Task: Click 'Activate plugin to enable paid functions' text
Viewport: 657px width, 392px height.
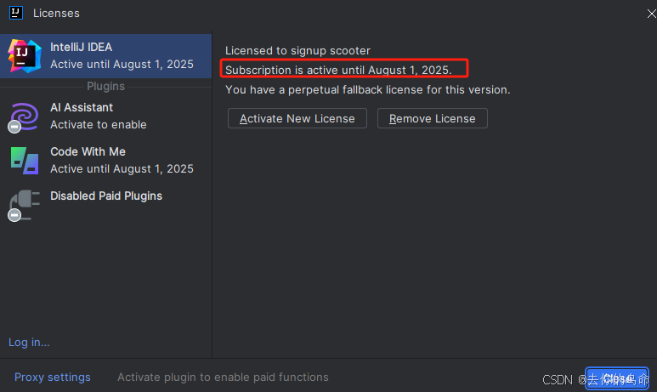Action: pos(223,377)
